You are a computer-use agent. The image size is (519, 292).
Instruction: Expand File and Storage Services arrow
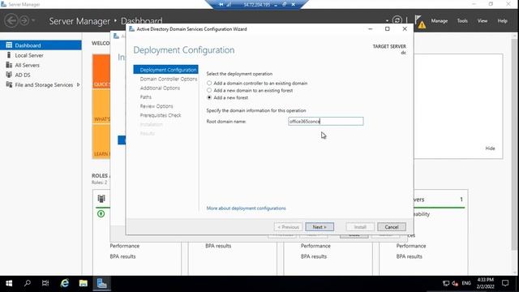click(x=78, y=84)
